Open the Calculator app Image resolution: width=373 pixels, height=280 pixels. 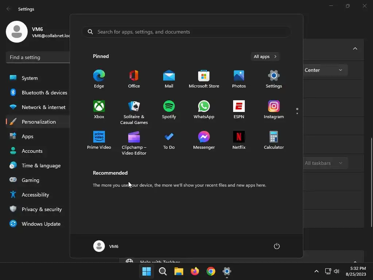[274, 140]
